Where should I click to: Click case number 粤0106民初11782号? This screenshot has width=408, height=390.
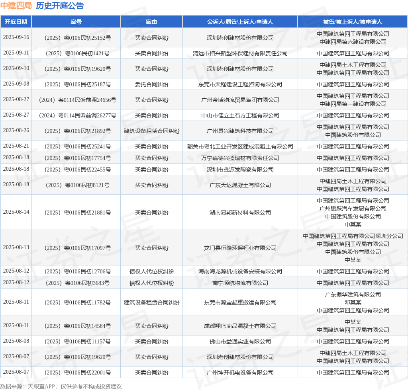point(78,303)
